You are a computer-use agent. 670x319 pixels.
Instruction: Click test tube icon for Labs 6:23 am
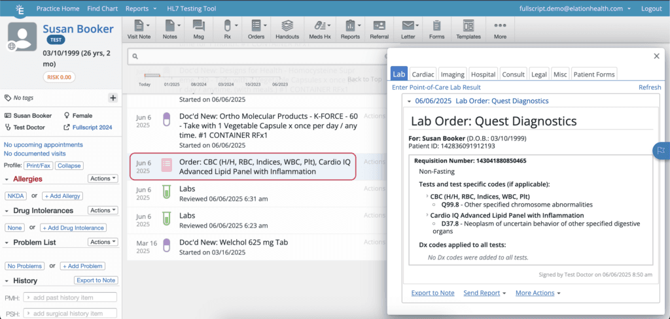(167, 218)
